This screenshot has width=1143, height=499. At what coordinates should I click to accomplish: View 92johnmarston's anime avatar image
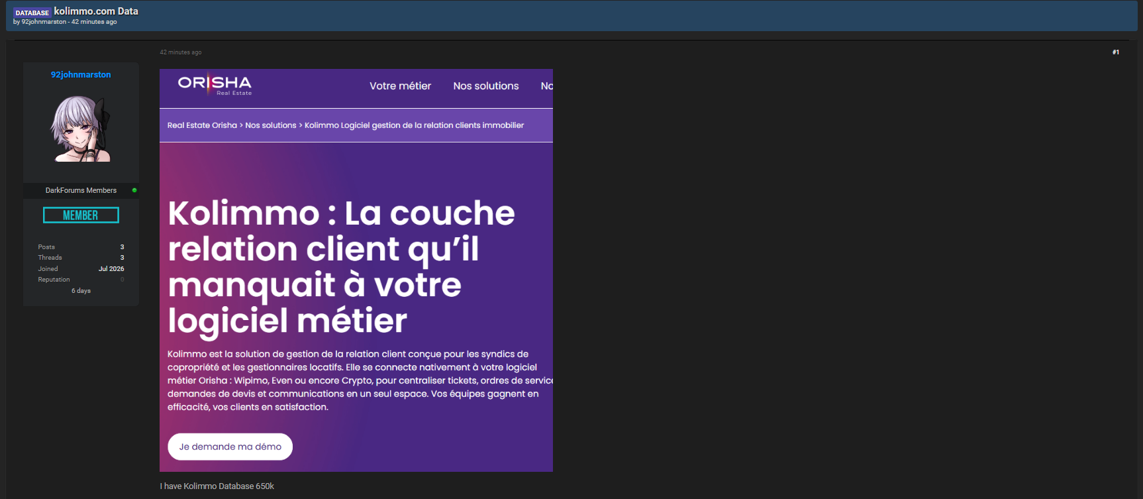pyautogui.click(x=81, y=129)
